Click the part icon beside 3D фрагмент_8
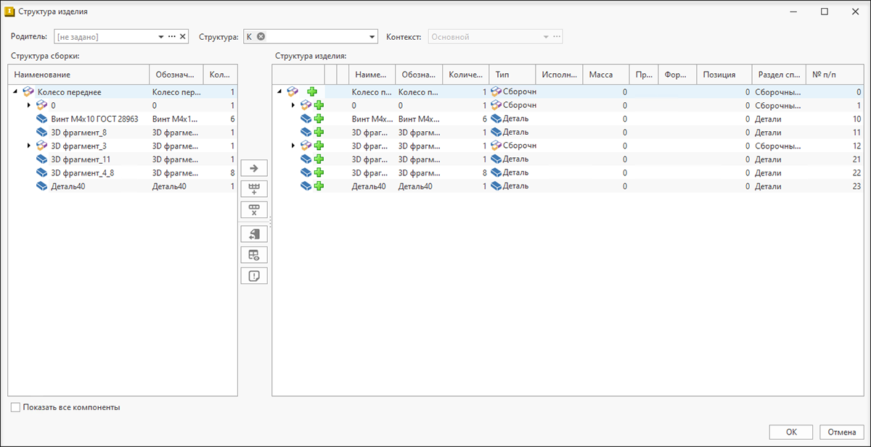Screen dimensions: 871x447 click(x=42, y=133)
